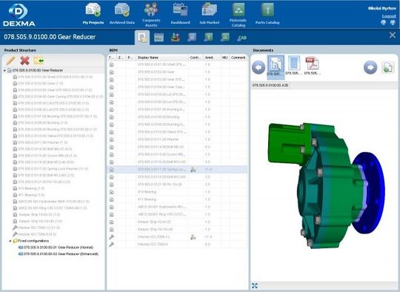Log out via the Logout link
This screenshot has width=400, height=292.
389,16
